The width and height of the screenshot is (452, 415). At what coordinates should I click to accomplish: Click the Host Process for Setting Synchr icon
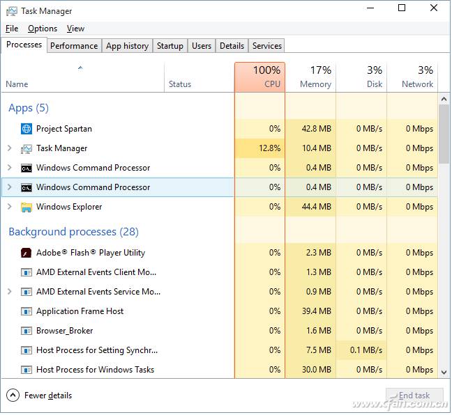pyautogui.click(x=27, y=350)
